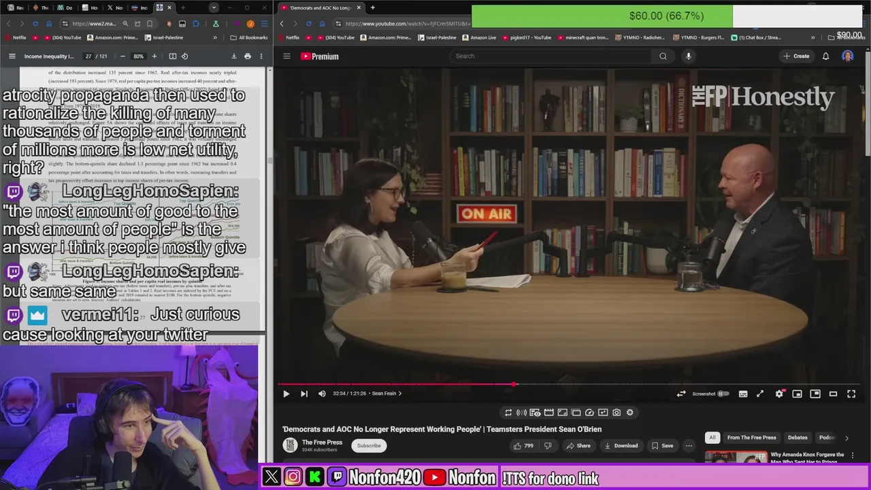Screen dimensions: 871x490
Task: Click the loop icon in player controls
Action: point(680,393)
